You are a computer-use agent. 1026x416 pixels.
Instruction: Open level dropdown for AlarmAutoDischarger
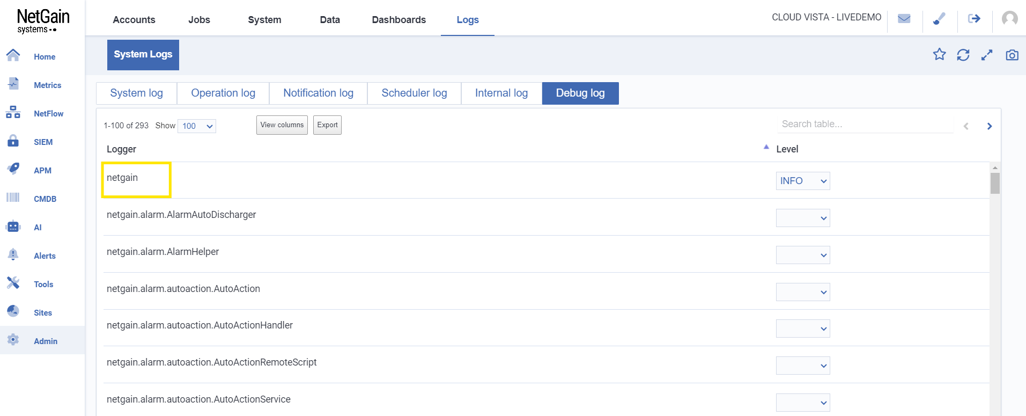(803, 218)
